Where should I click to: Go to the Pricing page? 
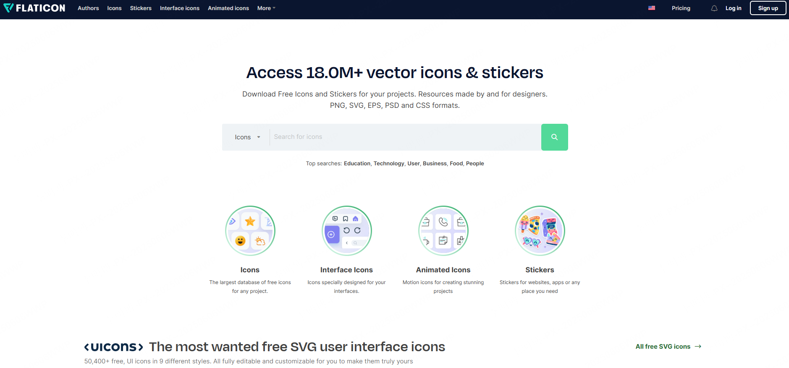[x=681, y=8]
